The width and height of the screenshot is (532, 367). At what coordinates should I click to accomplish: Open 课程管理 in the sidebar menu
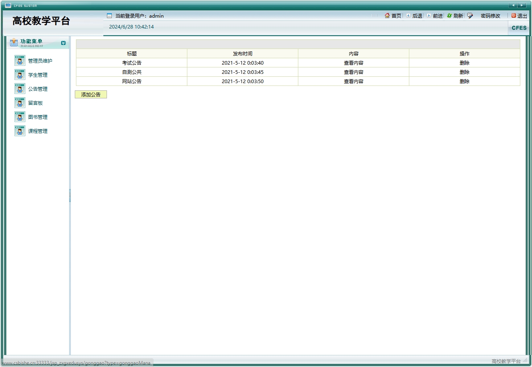(x=38, y=131)
